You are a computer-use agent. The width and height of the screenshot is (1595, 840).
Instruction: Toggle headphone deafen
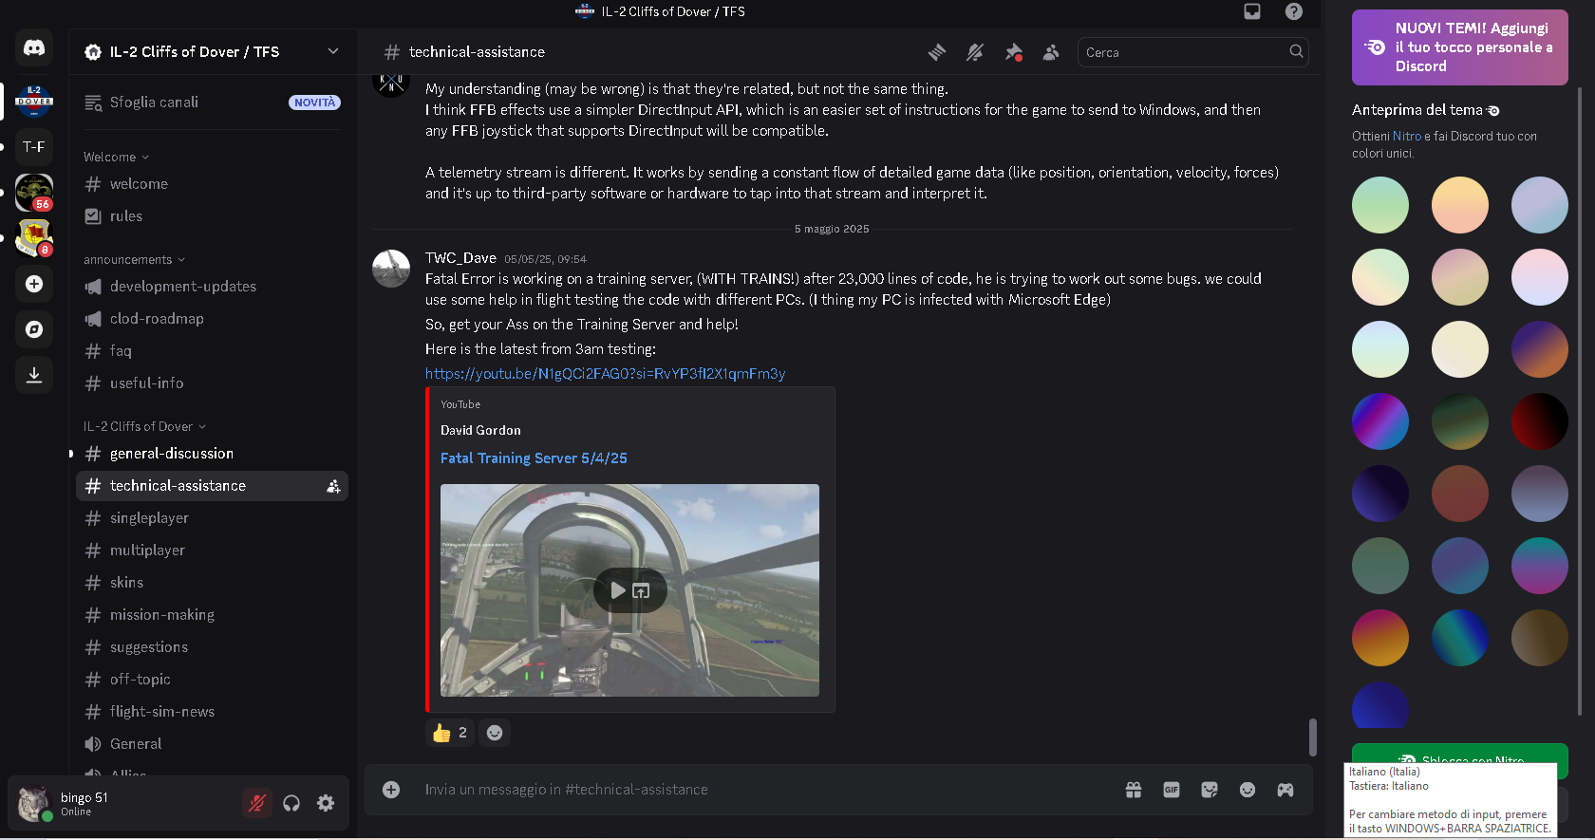point(291,803)
